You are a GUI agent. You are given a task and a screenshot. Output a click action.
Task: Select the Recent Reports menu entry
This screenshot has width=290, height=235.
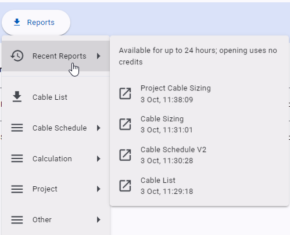click(x=56, y=56)
